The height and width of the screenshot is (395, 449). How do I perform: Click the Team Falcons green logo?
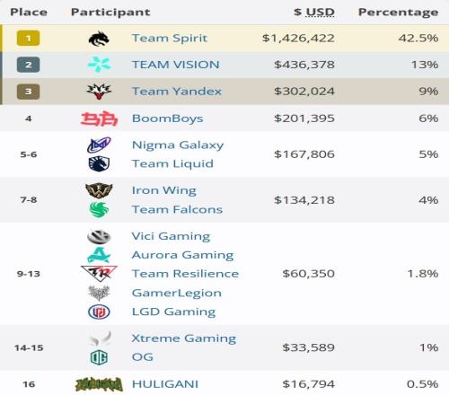point(99,209)
